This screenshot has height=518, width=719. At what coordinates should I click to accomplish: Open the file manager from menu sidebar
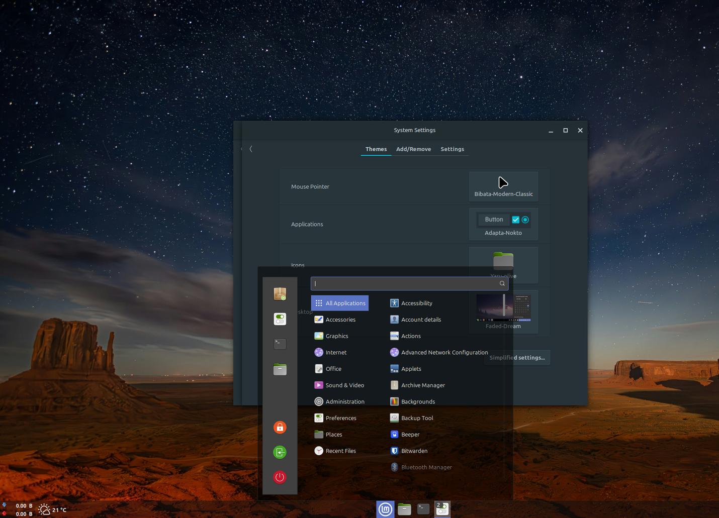click(280, 369)
